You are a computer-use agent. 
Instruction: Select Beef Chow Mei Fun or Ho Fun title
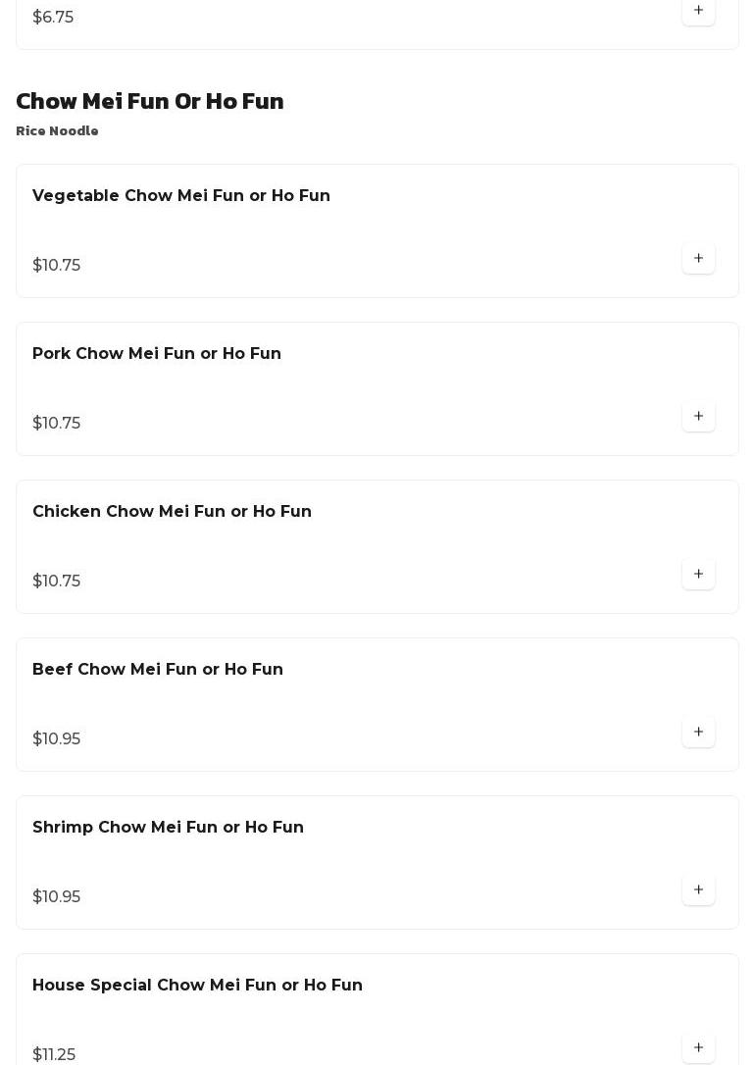coord(158,670)
